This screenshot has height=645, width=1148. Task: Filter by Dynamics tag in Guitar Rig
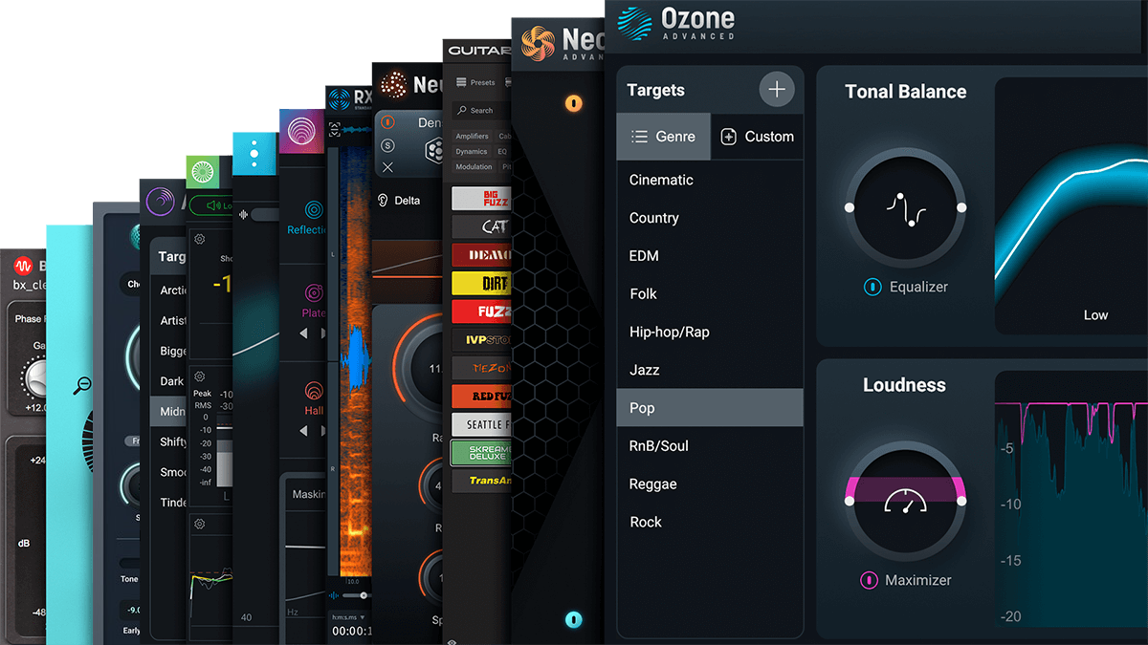pyautogui.click(x=472, y=151)
